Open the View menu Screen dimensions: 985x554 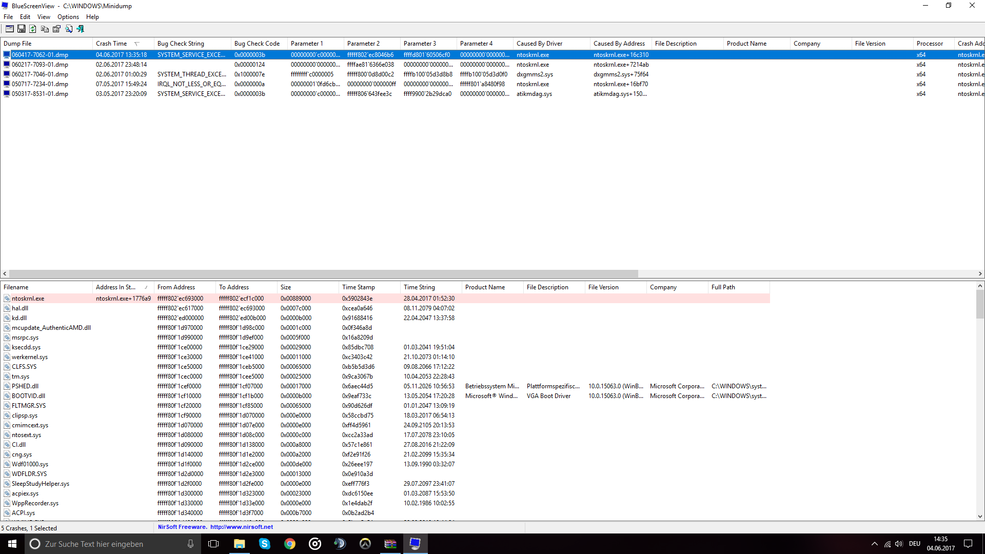[x=44, y=17]
